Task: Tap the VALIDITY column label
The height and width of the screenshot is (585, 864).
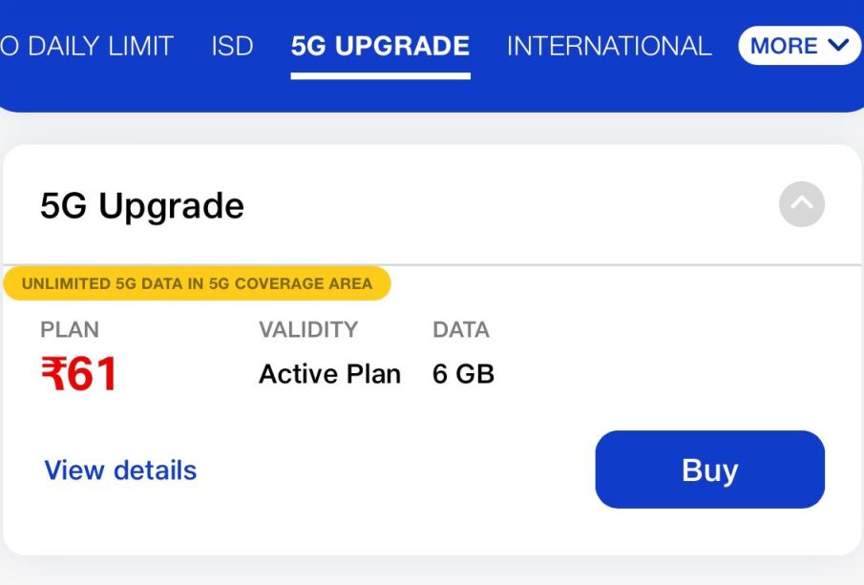Action: click(308, 329)
